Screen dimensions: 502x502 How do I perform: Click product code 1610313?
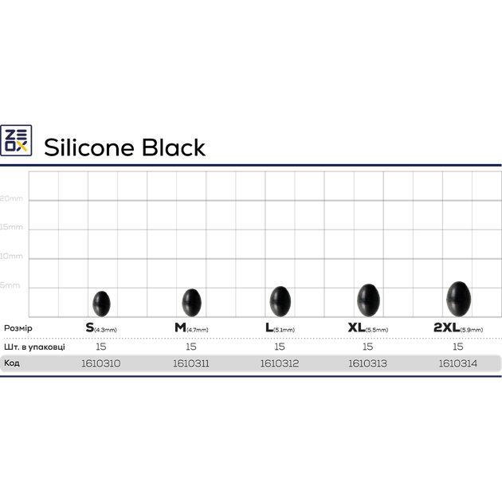click(367, 363)
